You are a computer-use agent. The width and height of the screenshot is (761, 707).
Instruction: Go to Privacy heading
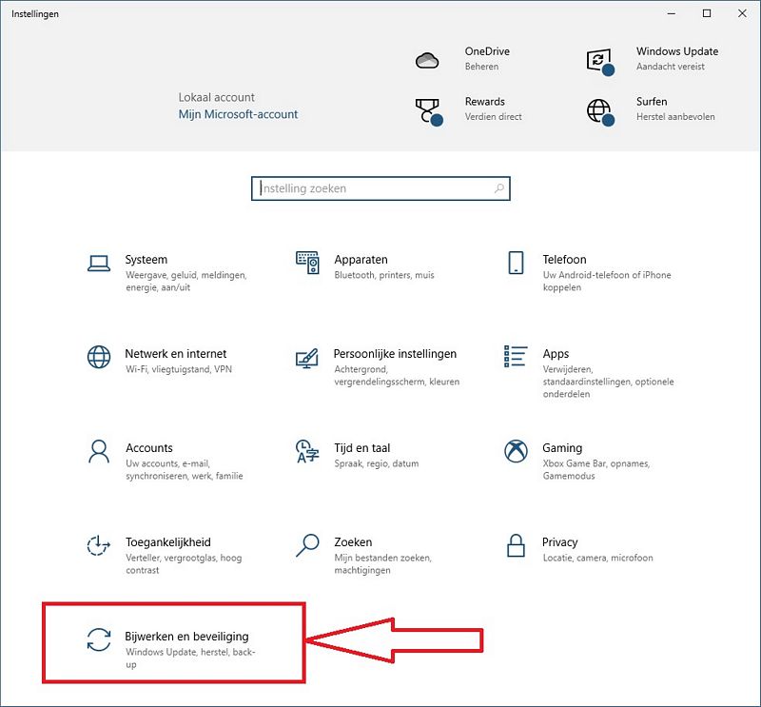[x=559, y=541]
